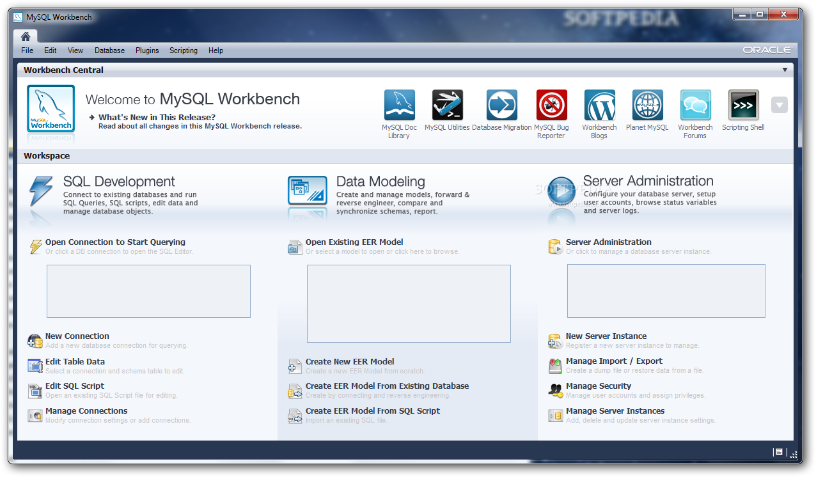Open the Scripting menu
816x477 pixels.
click(x=184, y=51)
